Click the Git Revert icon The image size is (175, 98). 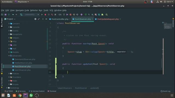point(77,14)
